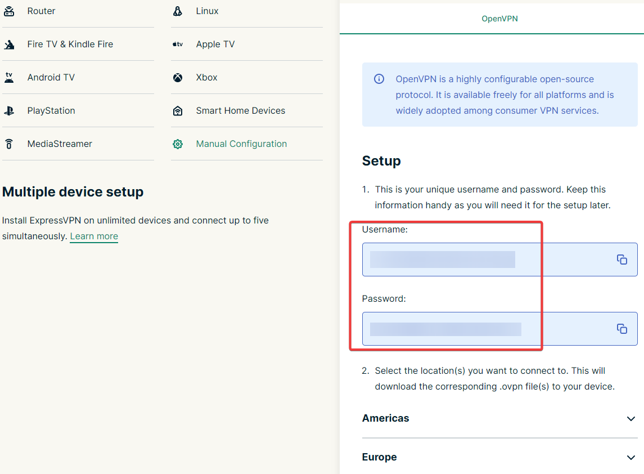Click the 'Username:' label
The height and width of the screenshot is (474, 644).
[385, 229]
